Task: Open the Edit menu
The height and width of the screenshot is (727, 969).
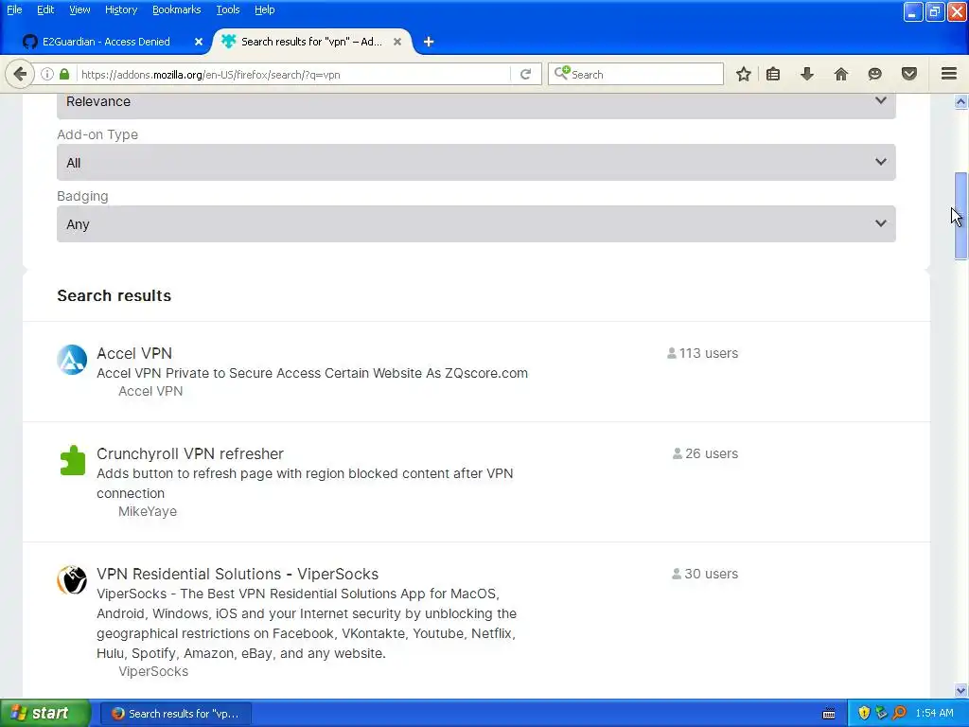Action: [x=45, y=9]
